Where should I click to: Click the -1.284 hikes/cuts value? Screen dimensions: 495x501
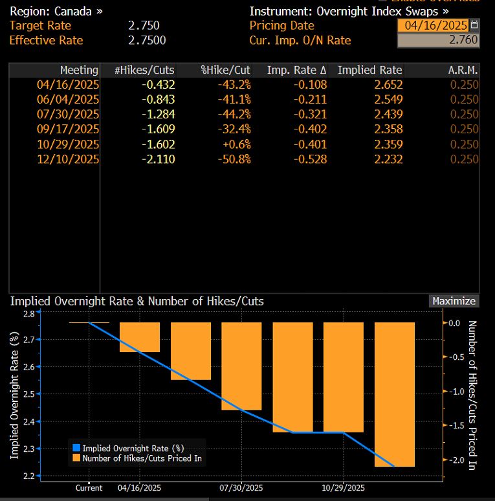[x=159, y=115]
